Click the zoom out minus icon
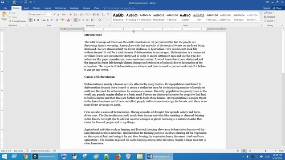Screen dimensions: 285x160 click(254, 151)
